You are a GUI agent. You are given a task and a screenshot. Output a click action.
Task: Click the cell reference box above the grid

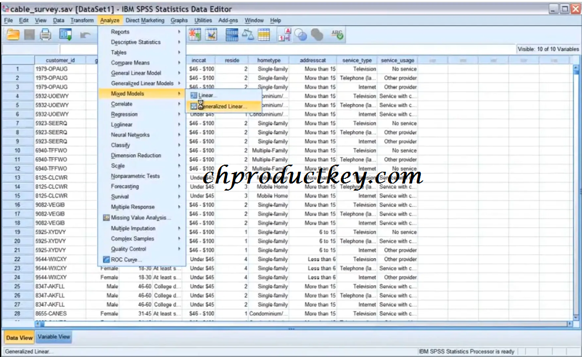31,49
